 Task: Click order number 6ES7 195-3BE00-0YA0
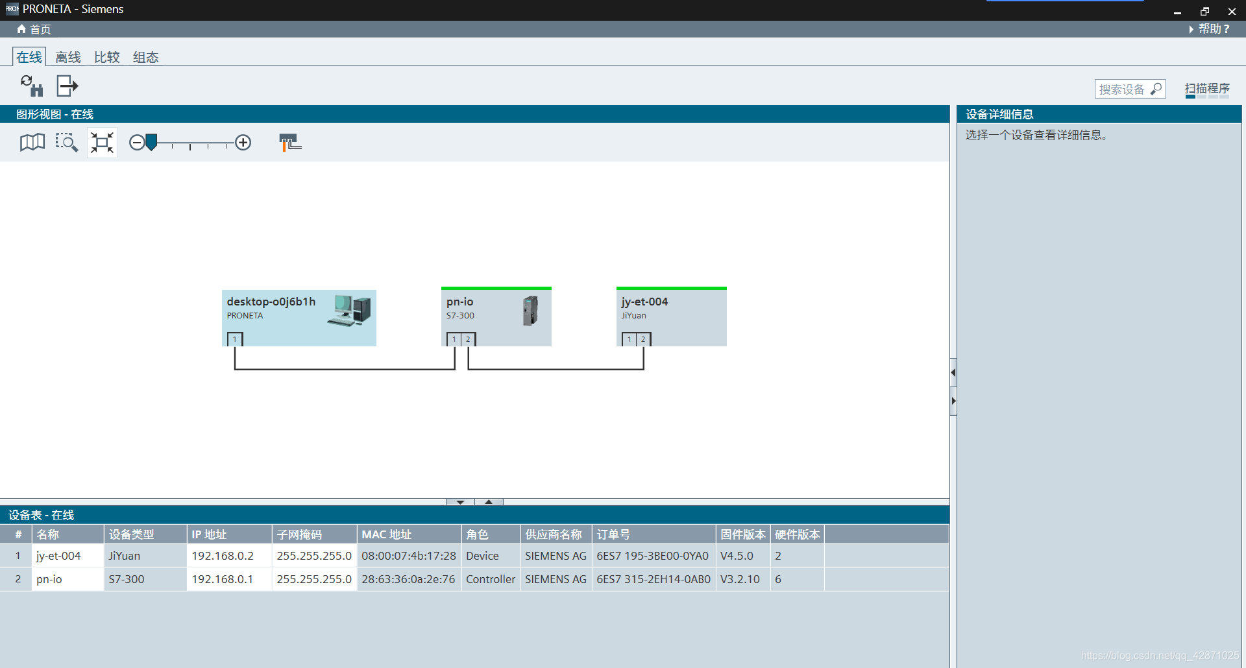click(654, 556)
